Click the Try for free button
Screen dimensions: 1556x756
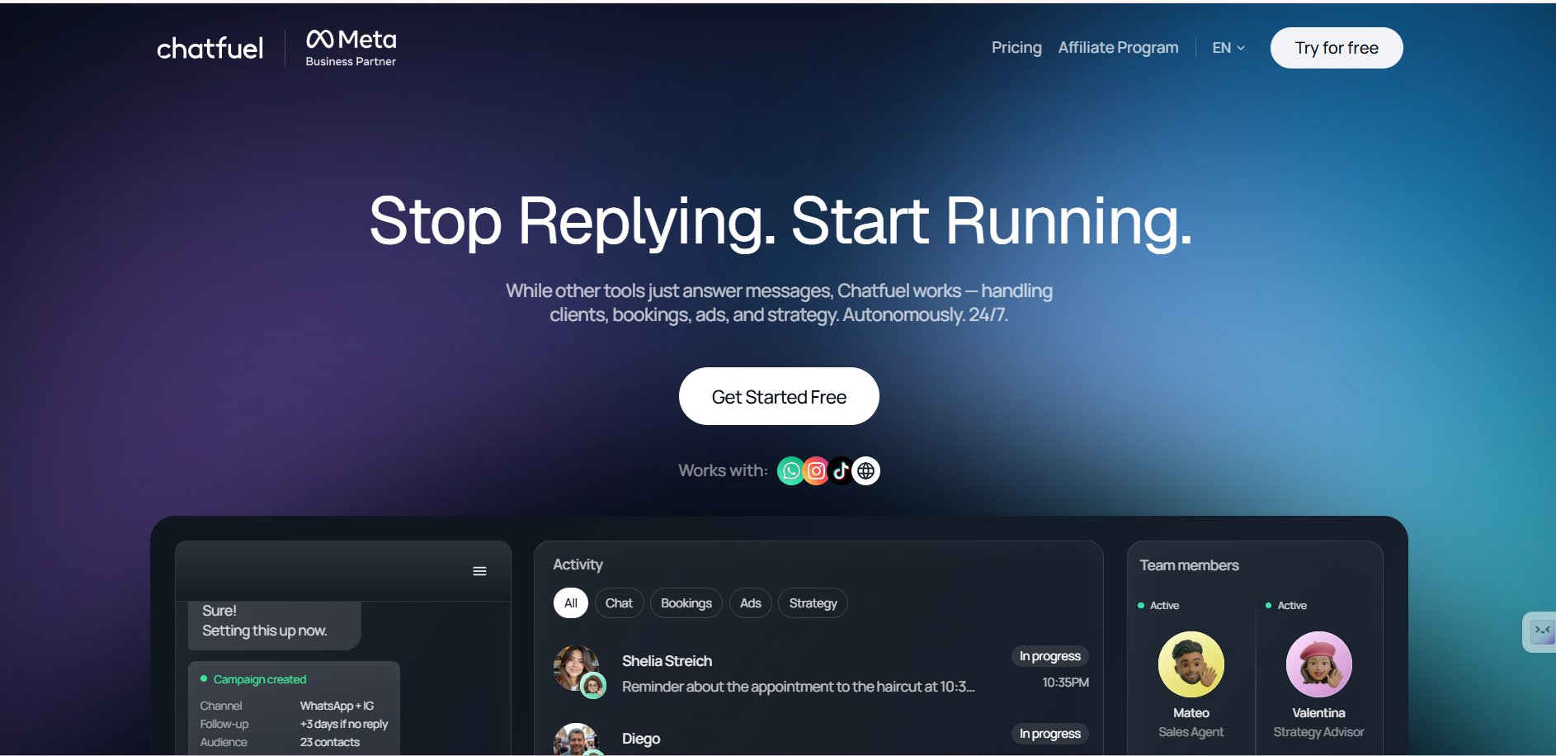tap(1337, 48)
